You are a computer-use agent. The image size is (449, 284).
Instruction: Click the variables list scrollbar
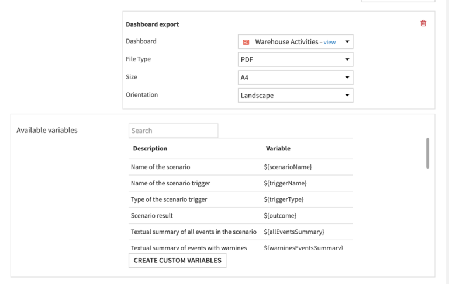tap(427, 153)
